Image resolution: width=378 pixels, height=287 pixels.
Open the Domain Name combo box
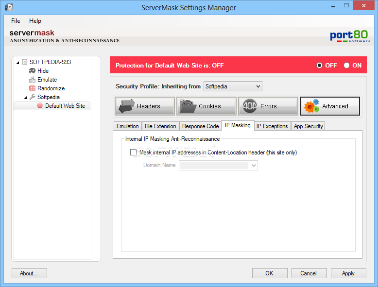click(x=218, y=165)
